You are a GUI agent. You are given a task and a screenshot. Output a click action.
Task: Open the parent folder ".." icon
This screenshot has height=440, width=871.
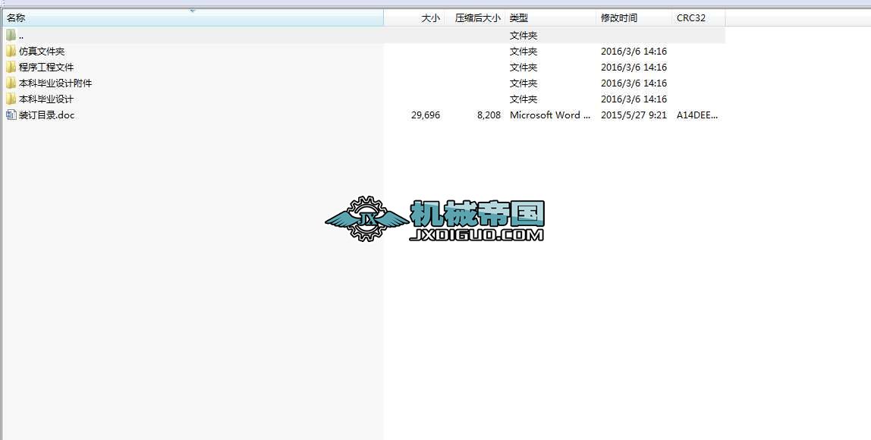11,36
